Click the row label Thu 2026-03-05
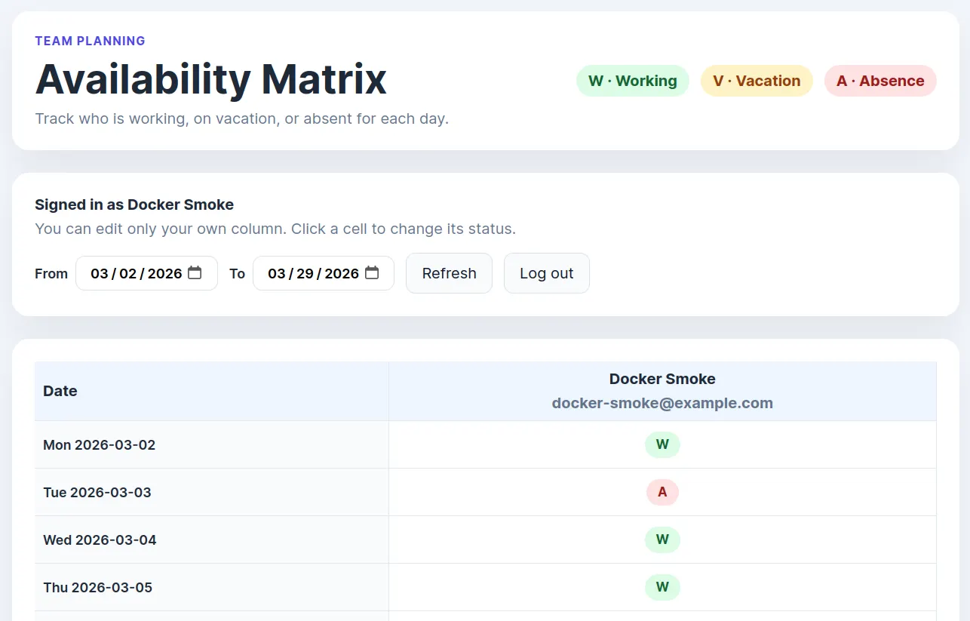 click(x=98, y=587)
